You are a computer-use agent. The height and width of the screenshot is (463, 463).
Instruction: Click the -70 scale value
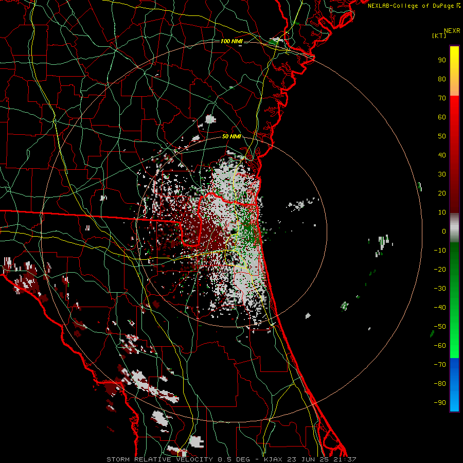(x=440, y=365)
